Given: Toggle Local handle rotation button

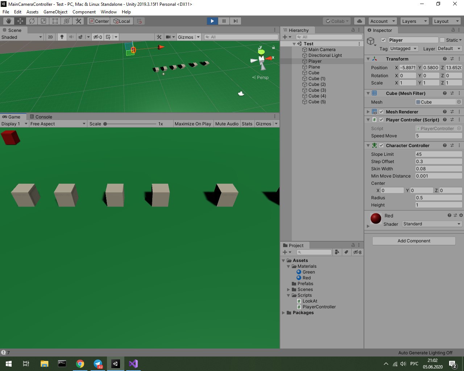Looking at the screenshot, I should [122, 21].
